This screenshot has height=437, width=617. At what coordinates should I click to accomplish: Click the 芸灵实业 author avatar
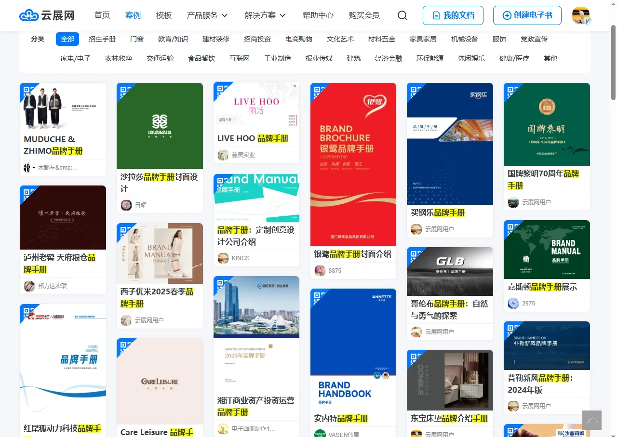223,155
